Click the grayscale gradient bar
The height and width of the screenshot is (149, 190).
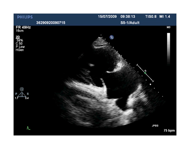169,49
